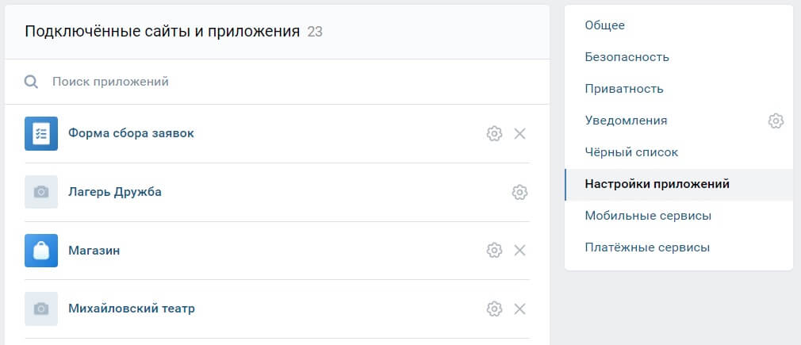The height and width of the screenshot is (345, 801).
Task: Open settings gear for Михайловский театр
Action: tap(494, 309)
